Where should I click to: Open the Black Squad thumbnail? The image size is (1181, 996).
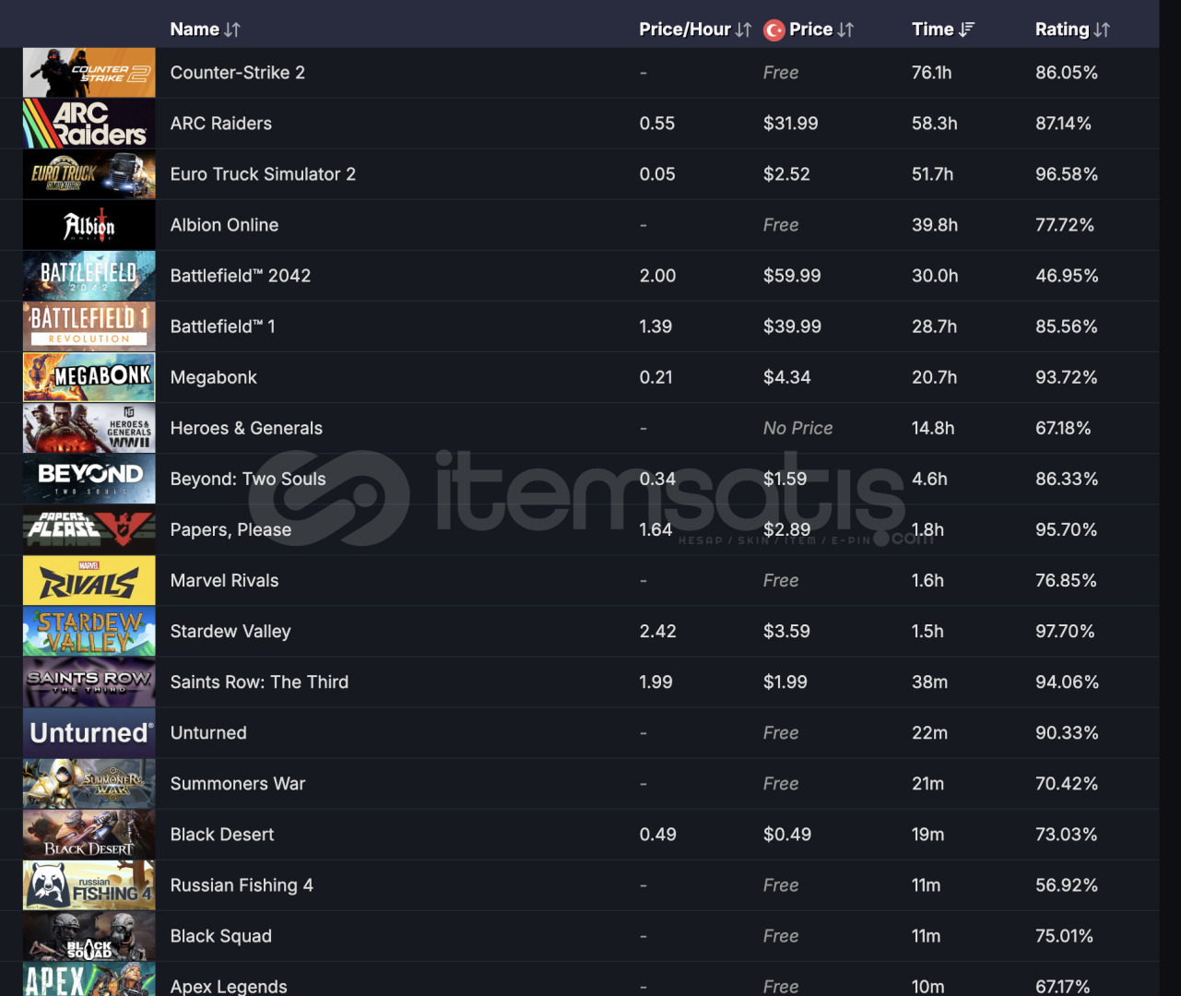tap(89, 936)
